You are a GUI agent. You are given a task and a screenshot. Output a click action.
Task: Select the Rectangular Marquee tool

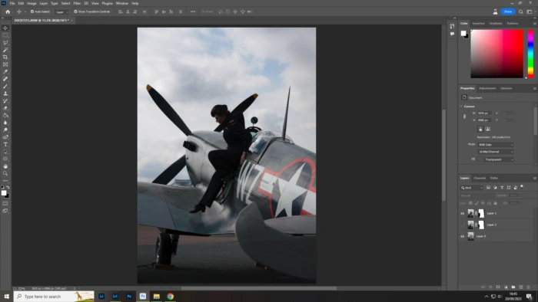click(5, 35)
